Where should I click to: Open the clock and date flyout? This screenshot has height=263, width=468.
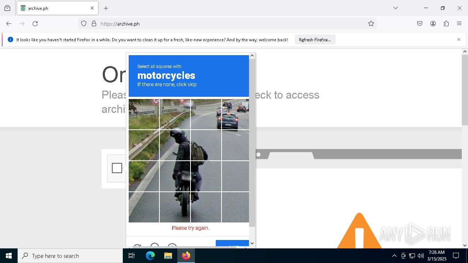click(x=437, y=256)
